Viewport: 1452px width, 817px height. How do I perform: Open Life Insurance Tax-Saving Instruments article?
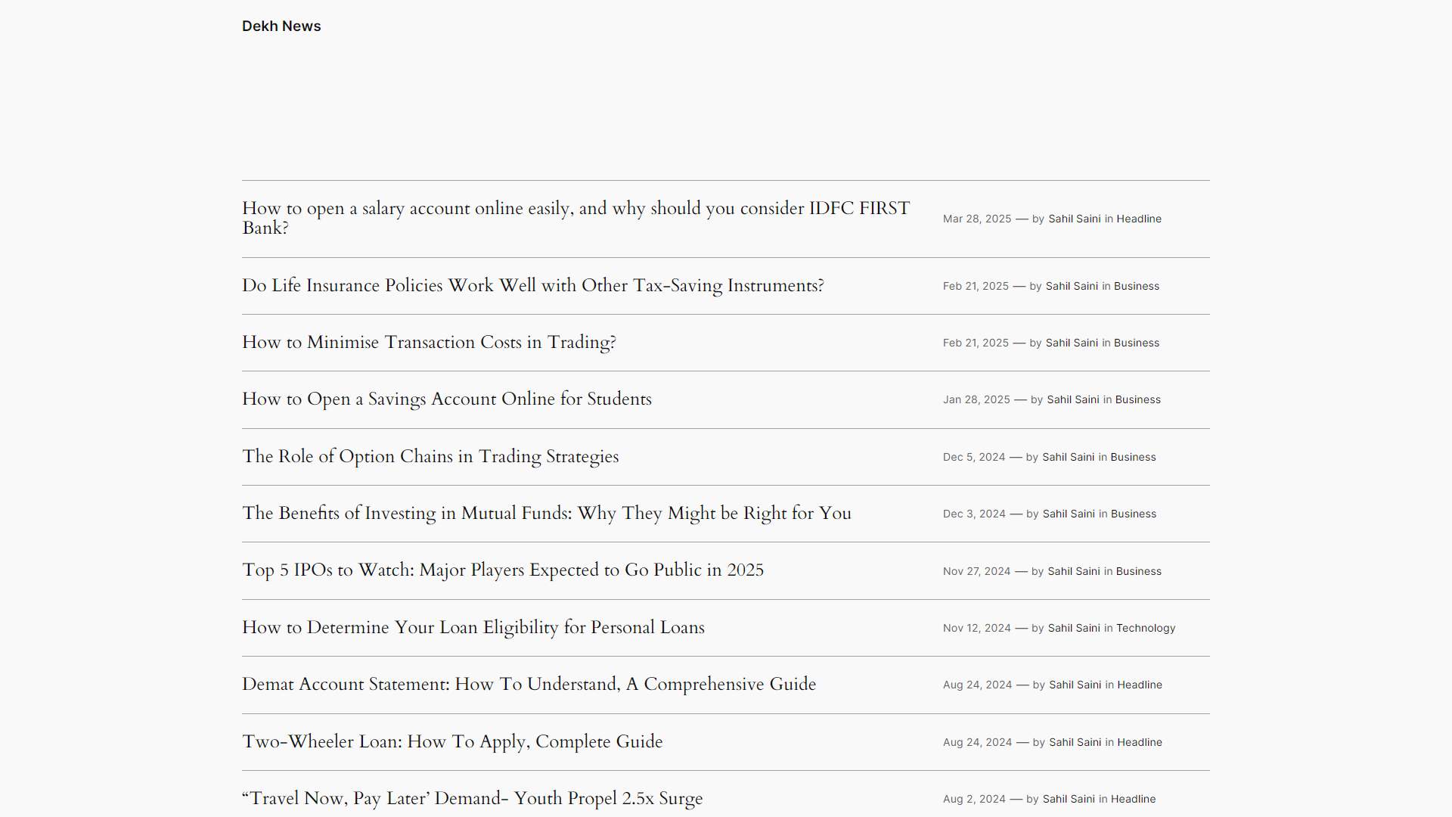pos(532,286)
